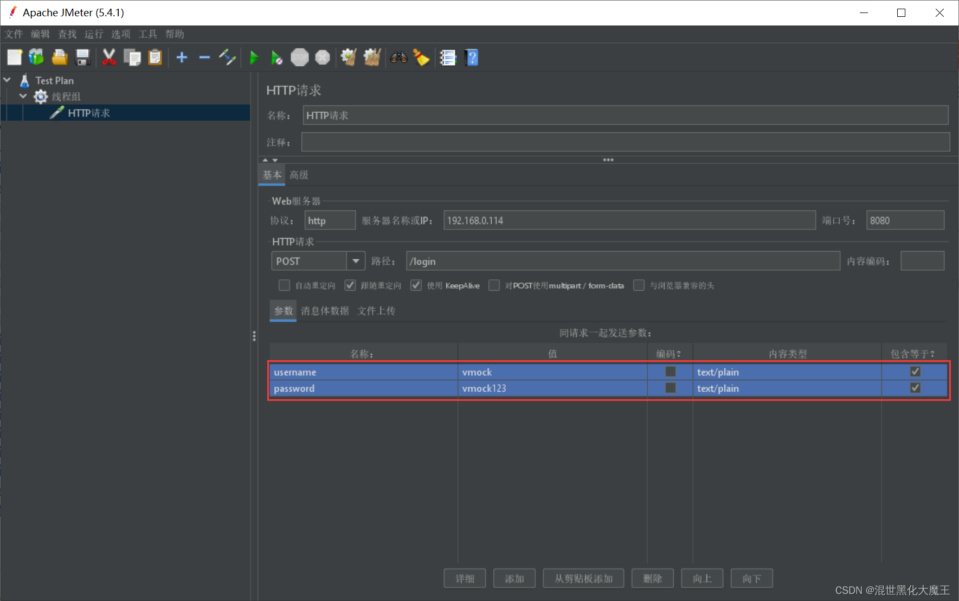
Task: Open the Templates icon in toolbar
Action: click(36, 57)
